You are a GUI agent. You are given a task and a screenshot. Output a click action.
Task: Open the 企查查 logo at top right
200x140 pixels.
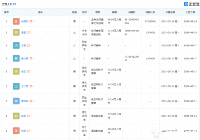tap(192, 4)
